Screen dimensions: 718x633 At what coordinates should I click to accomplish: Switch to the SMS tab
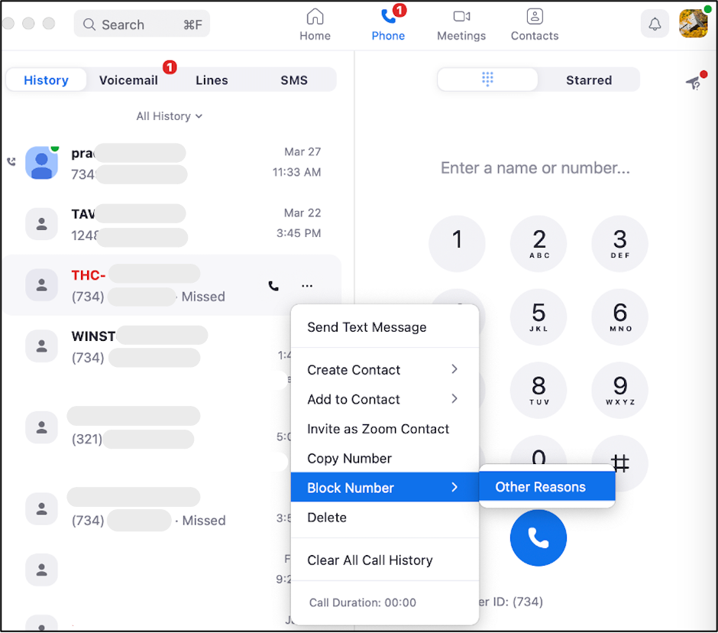(293, 80)
